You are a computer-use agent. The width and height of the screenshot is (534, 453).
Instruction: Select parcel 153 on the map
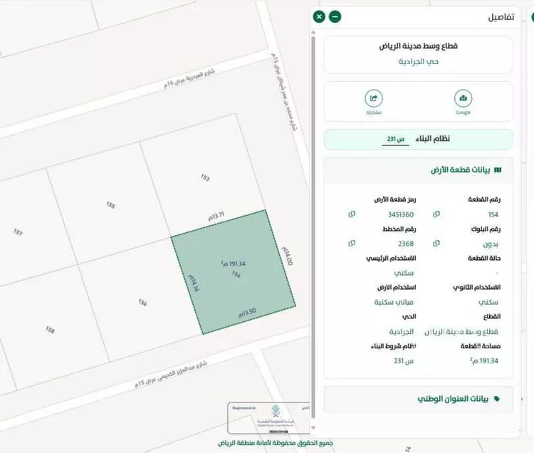[205, 177]
